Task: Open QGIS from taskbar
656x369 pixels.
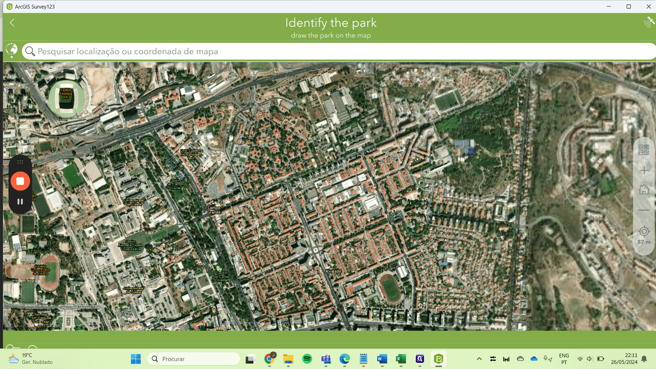Action: click(420, 359)
